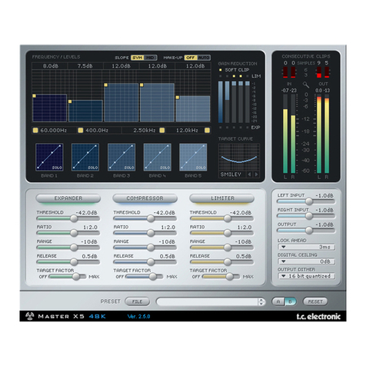
Task: Click the 8.0dB Band 1 level value
Action: (51, 66)
